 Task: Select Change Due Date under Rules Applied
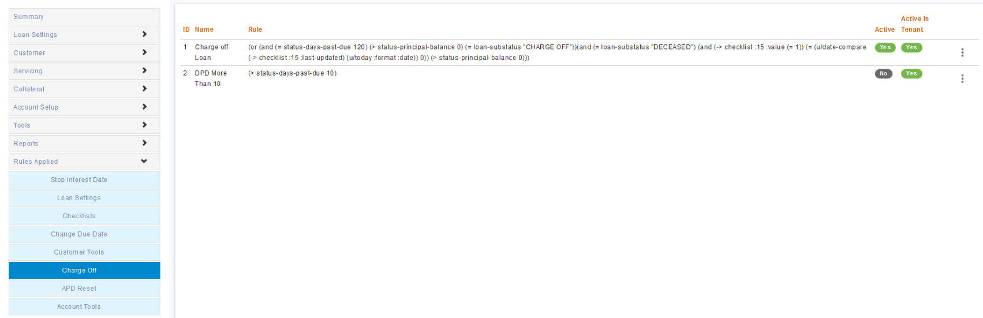pyautogui.click(x=84, y=234)
